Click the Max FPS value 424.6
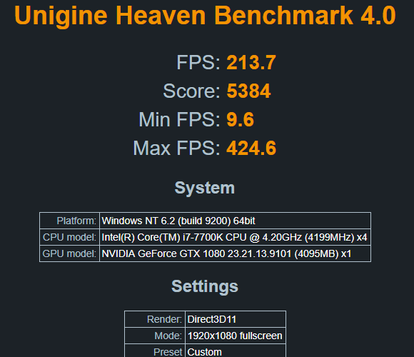 [x=251, y=148]
